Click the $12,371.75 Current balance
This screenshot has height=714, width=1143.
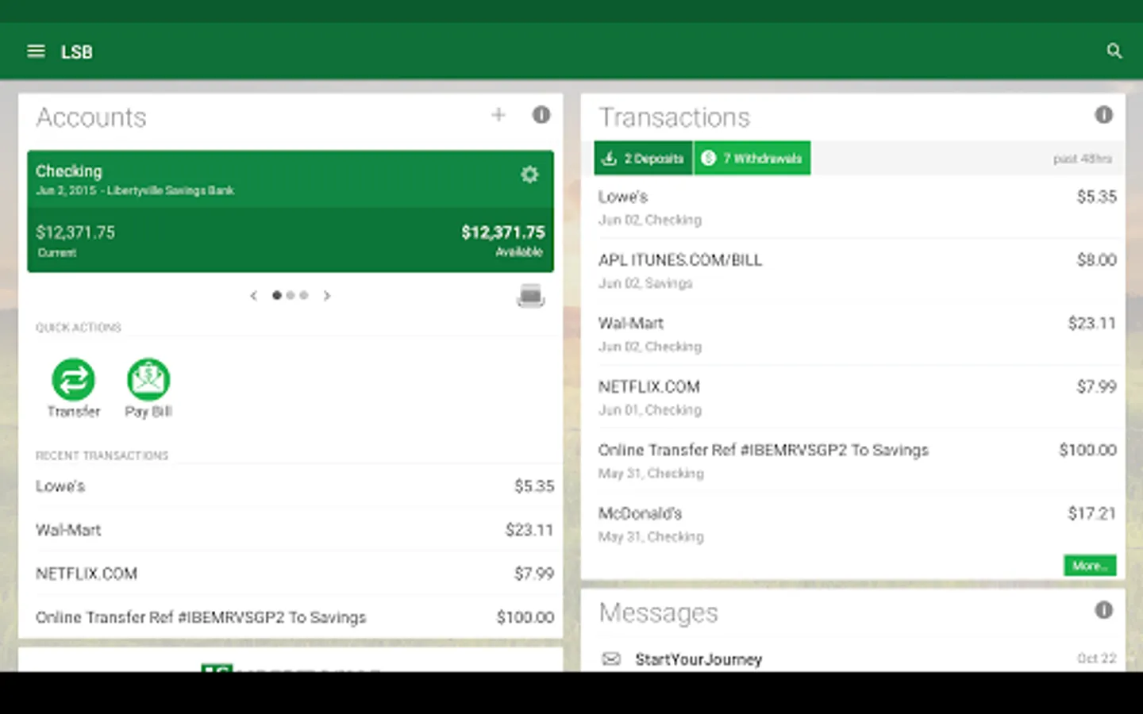pos(75,232)
